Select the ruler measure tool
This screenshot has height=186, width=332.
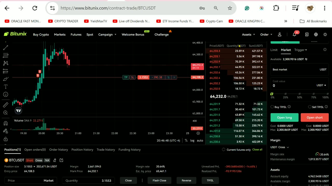[5, 105]
